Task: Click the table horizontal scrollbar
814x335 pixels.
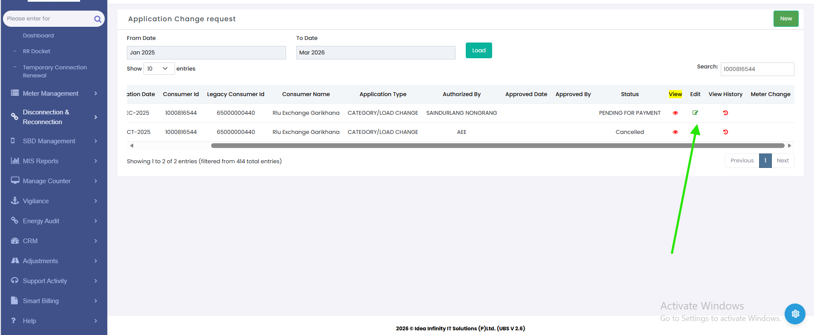Action: [x=497, y=145]
